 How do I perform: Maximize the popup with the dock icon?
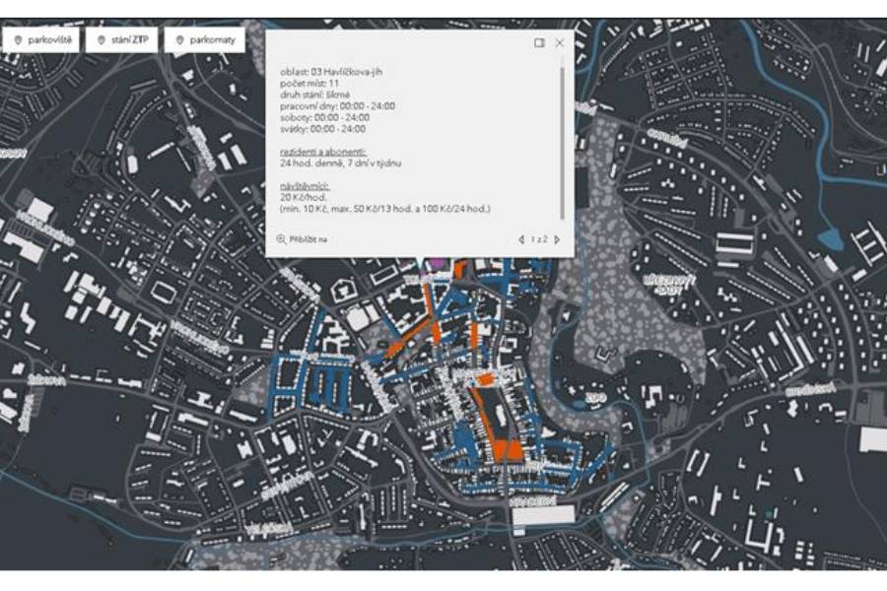539,43
